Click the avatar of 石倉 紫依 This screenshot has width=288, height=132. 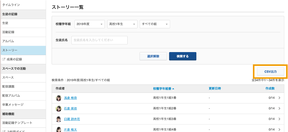click(x=59, y=108)
